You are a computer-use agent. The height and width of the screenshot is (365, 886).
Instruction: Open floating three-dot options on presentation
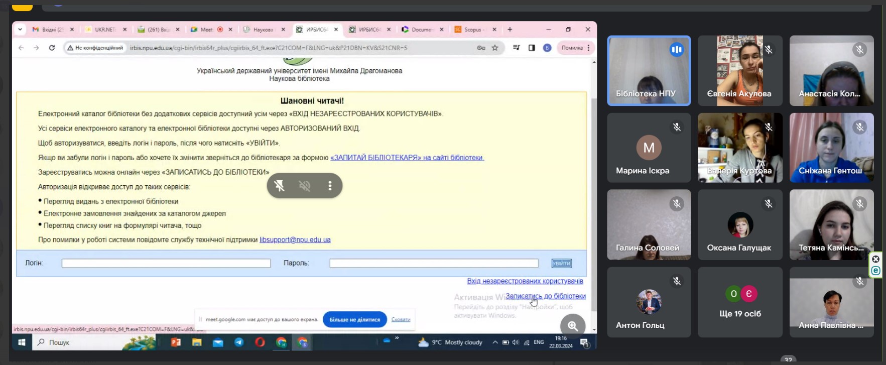click(330, 186)
